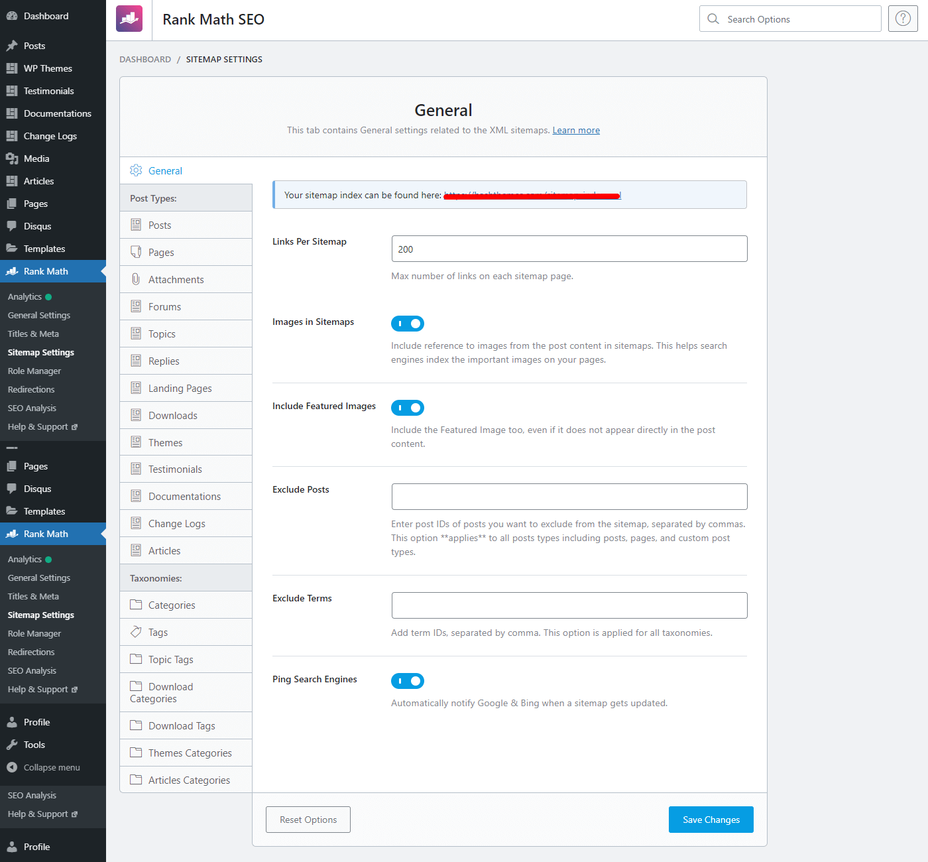928x862 pixels.
Task: Click the Dashboard gauge icon in admin sidebar
Action: [12, 16]
